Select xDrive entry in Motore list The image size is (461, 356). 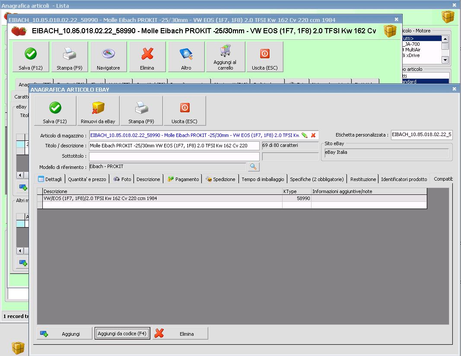click(422, 55)
